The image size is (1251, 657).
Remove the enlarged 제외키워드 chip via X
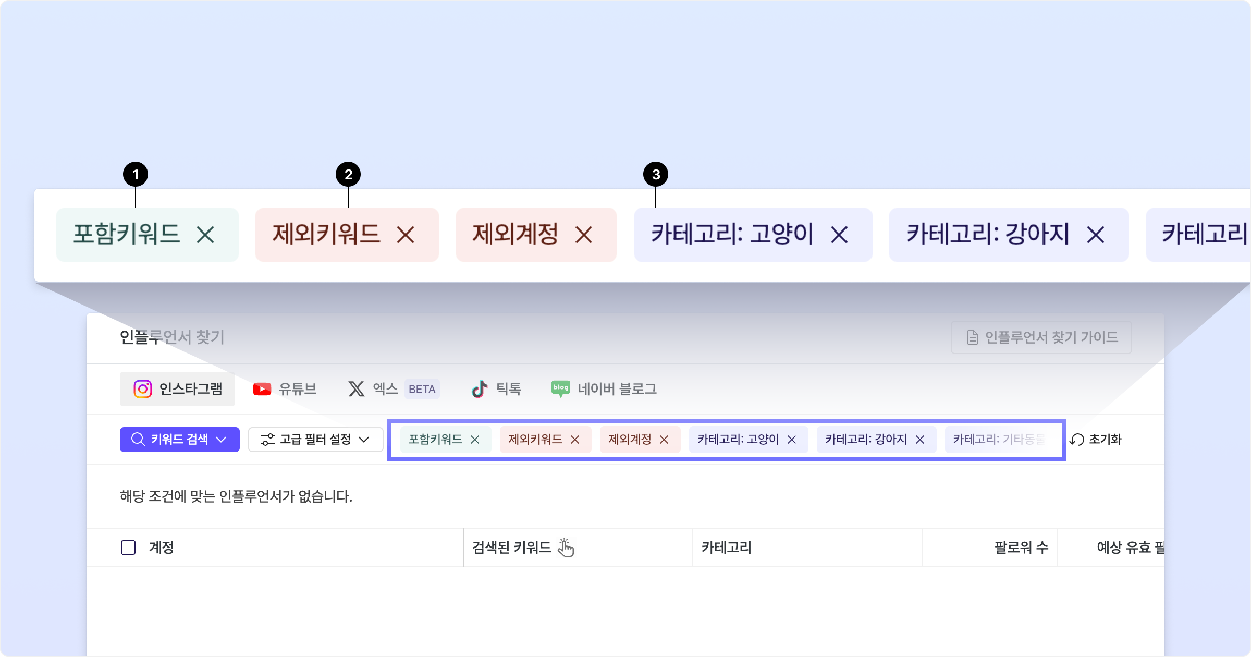(x=406, y=235)
